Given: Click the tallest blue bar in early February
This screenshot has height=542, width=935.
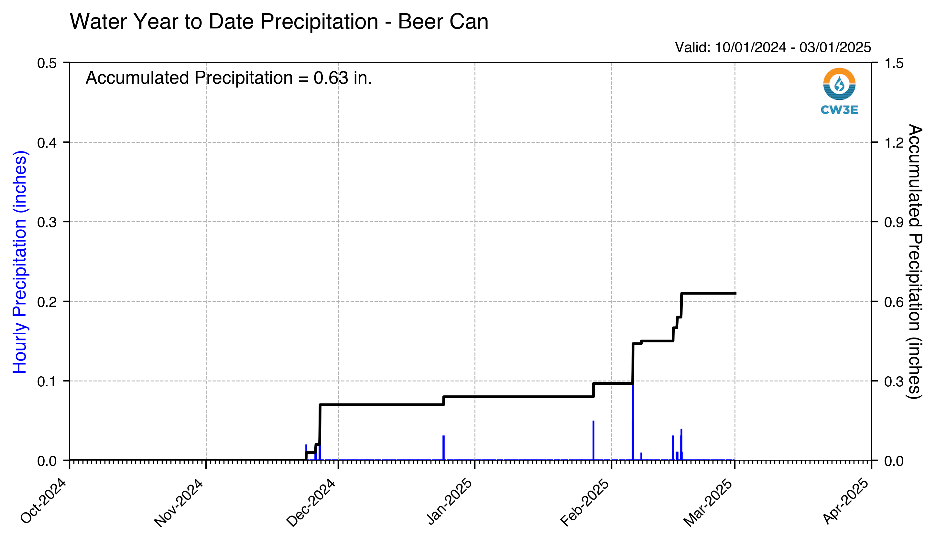Looking at the screenshot, I should click(633, 422).
